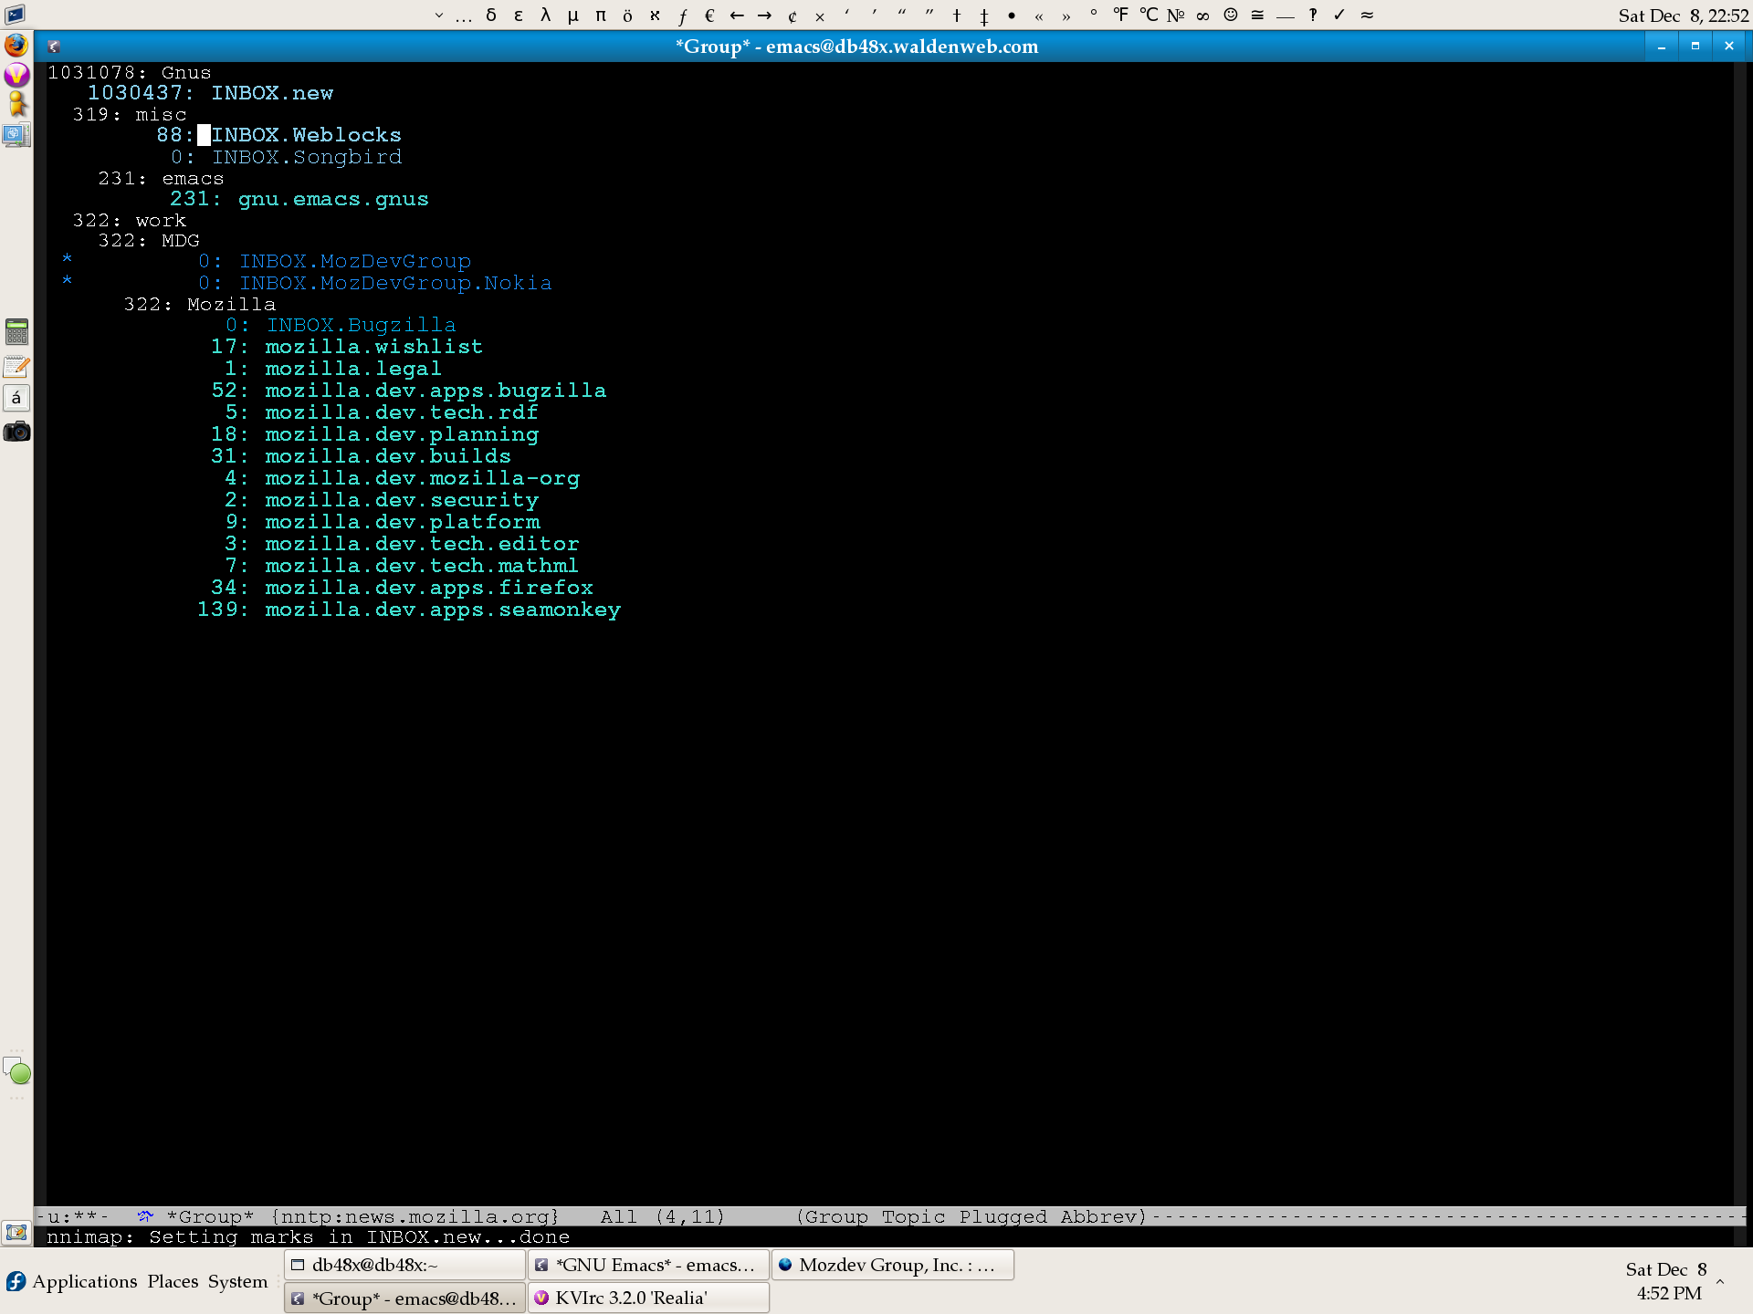
Task: Insert the bullet • character from palette
Action: (1012, 15)
